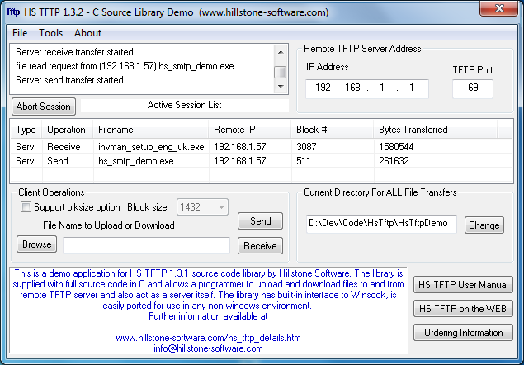Open the About menu
524x365 pixels.
(x=87, y=33)
